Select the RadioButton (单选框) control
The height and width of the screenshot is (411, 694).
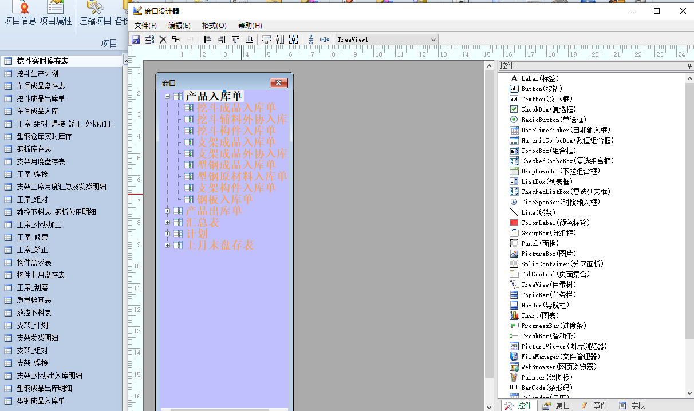(x=547, y=120)
